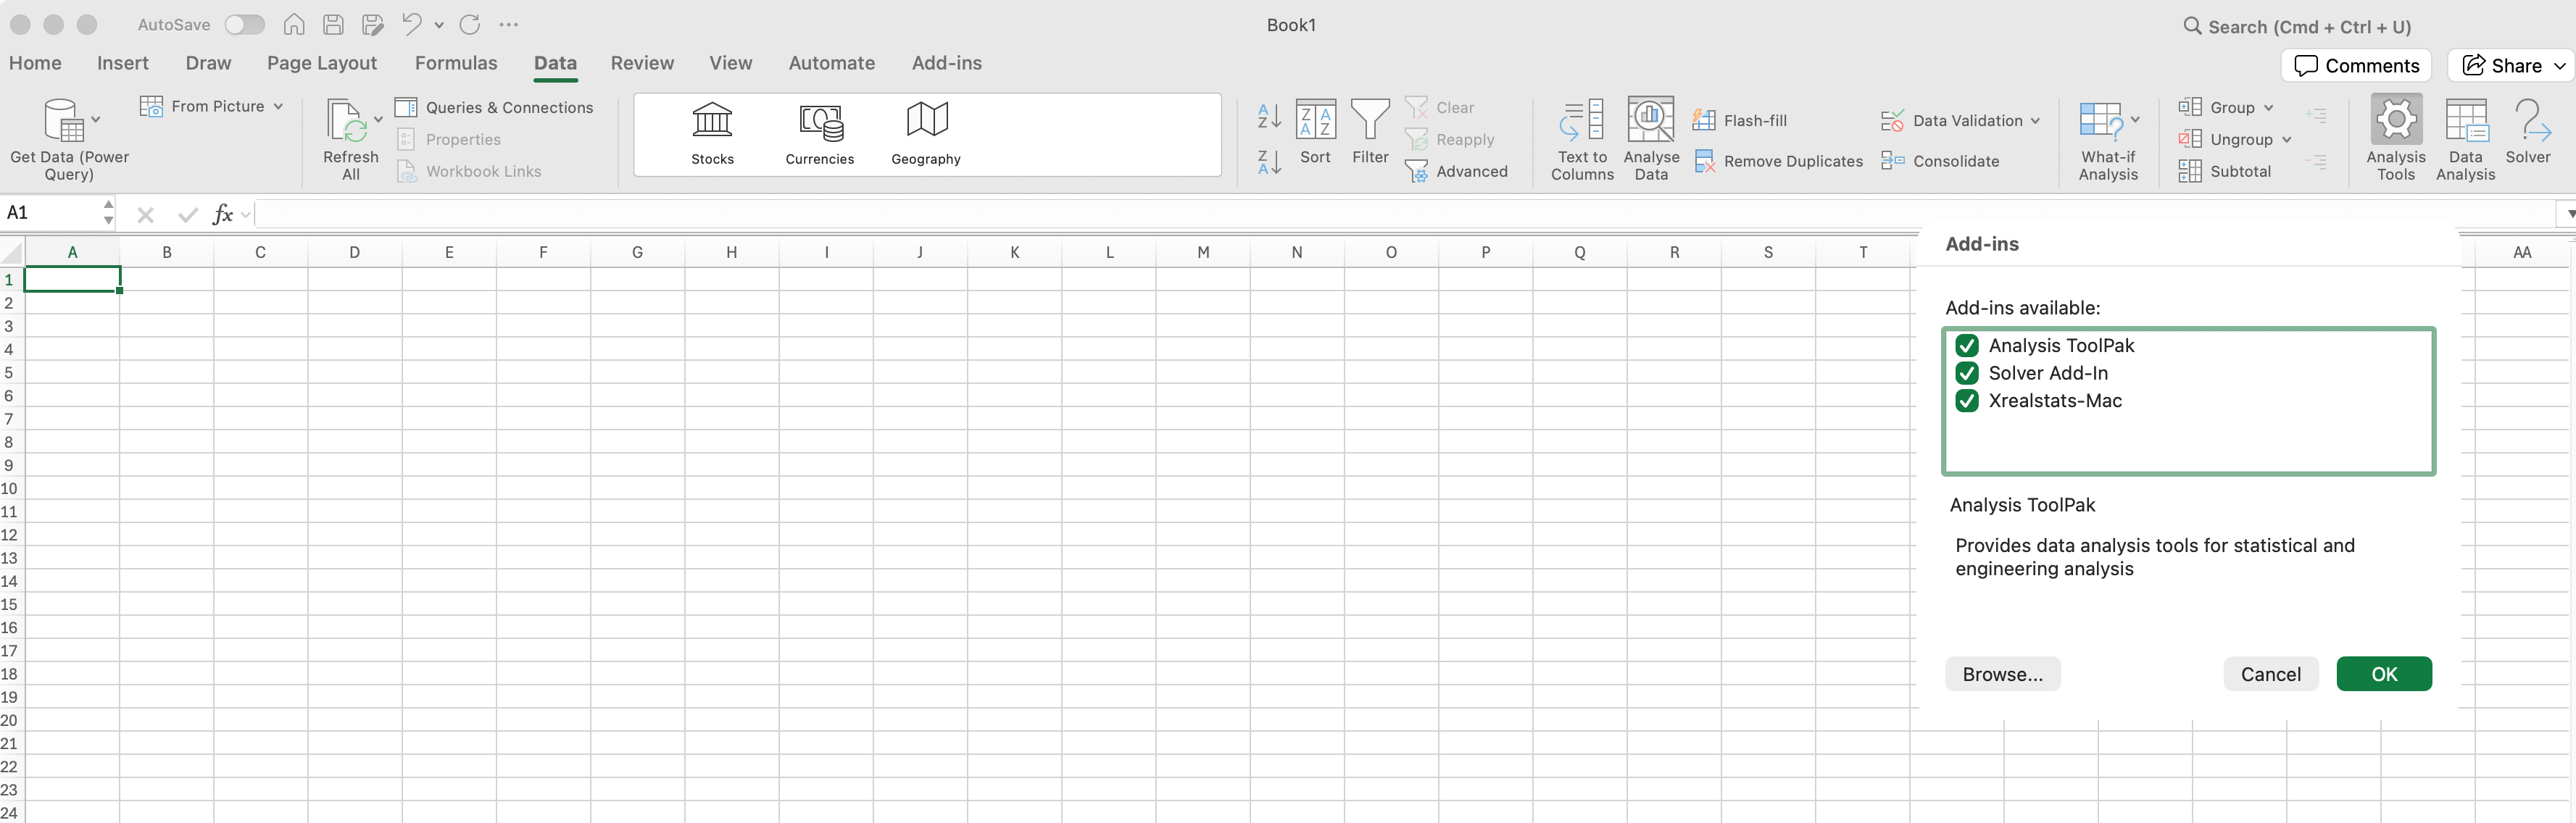Click Browse... to locate an add-in

click(2002, 674)
